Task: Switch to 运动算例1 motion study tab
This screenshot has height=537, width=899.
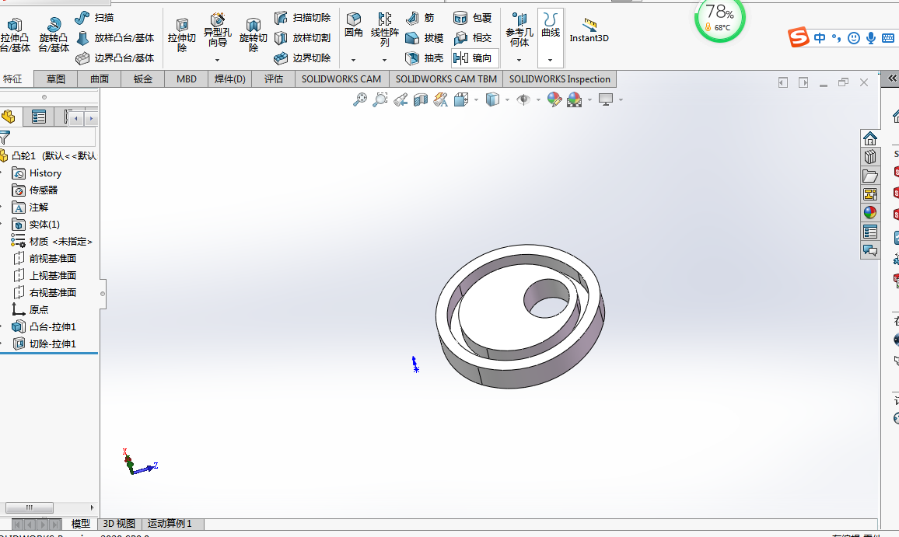Action: tap(170, 524)
